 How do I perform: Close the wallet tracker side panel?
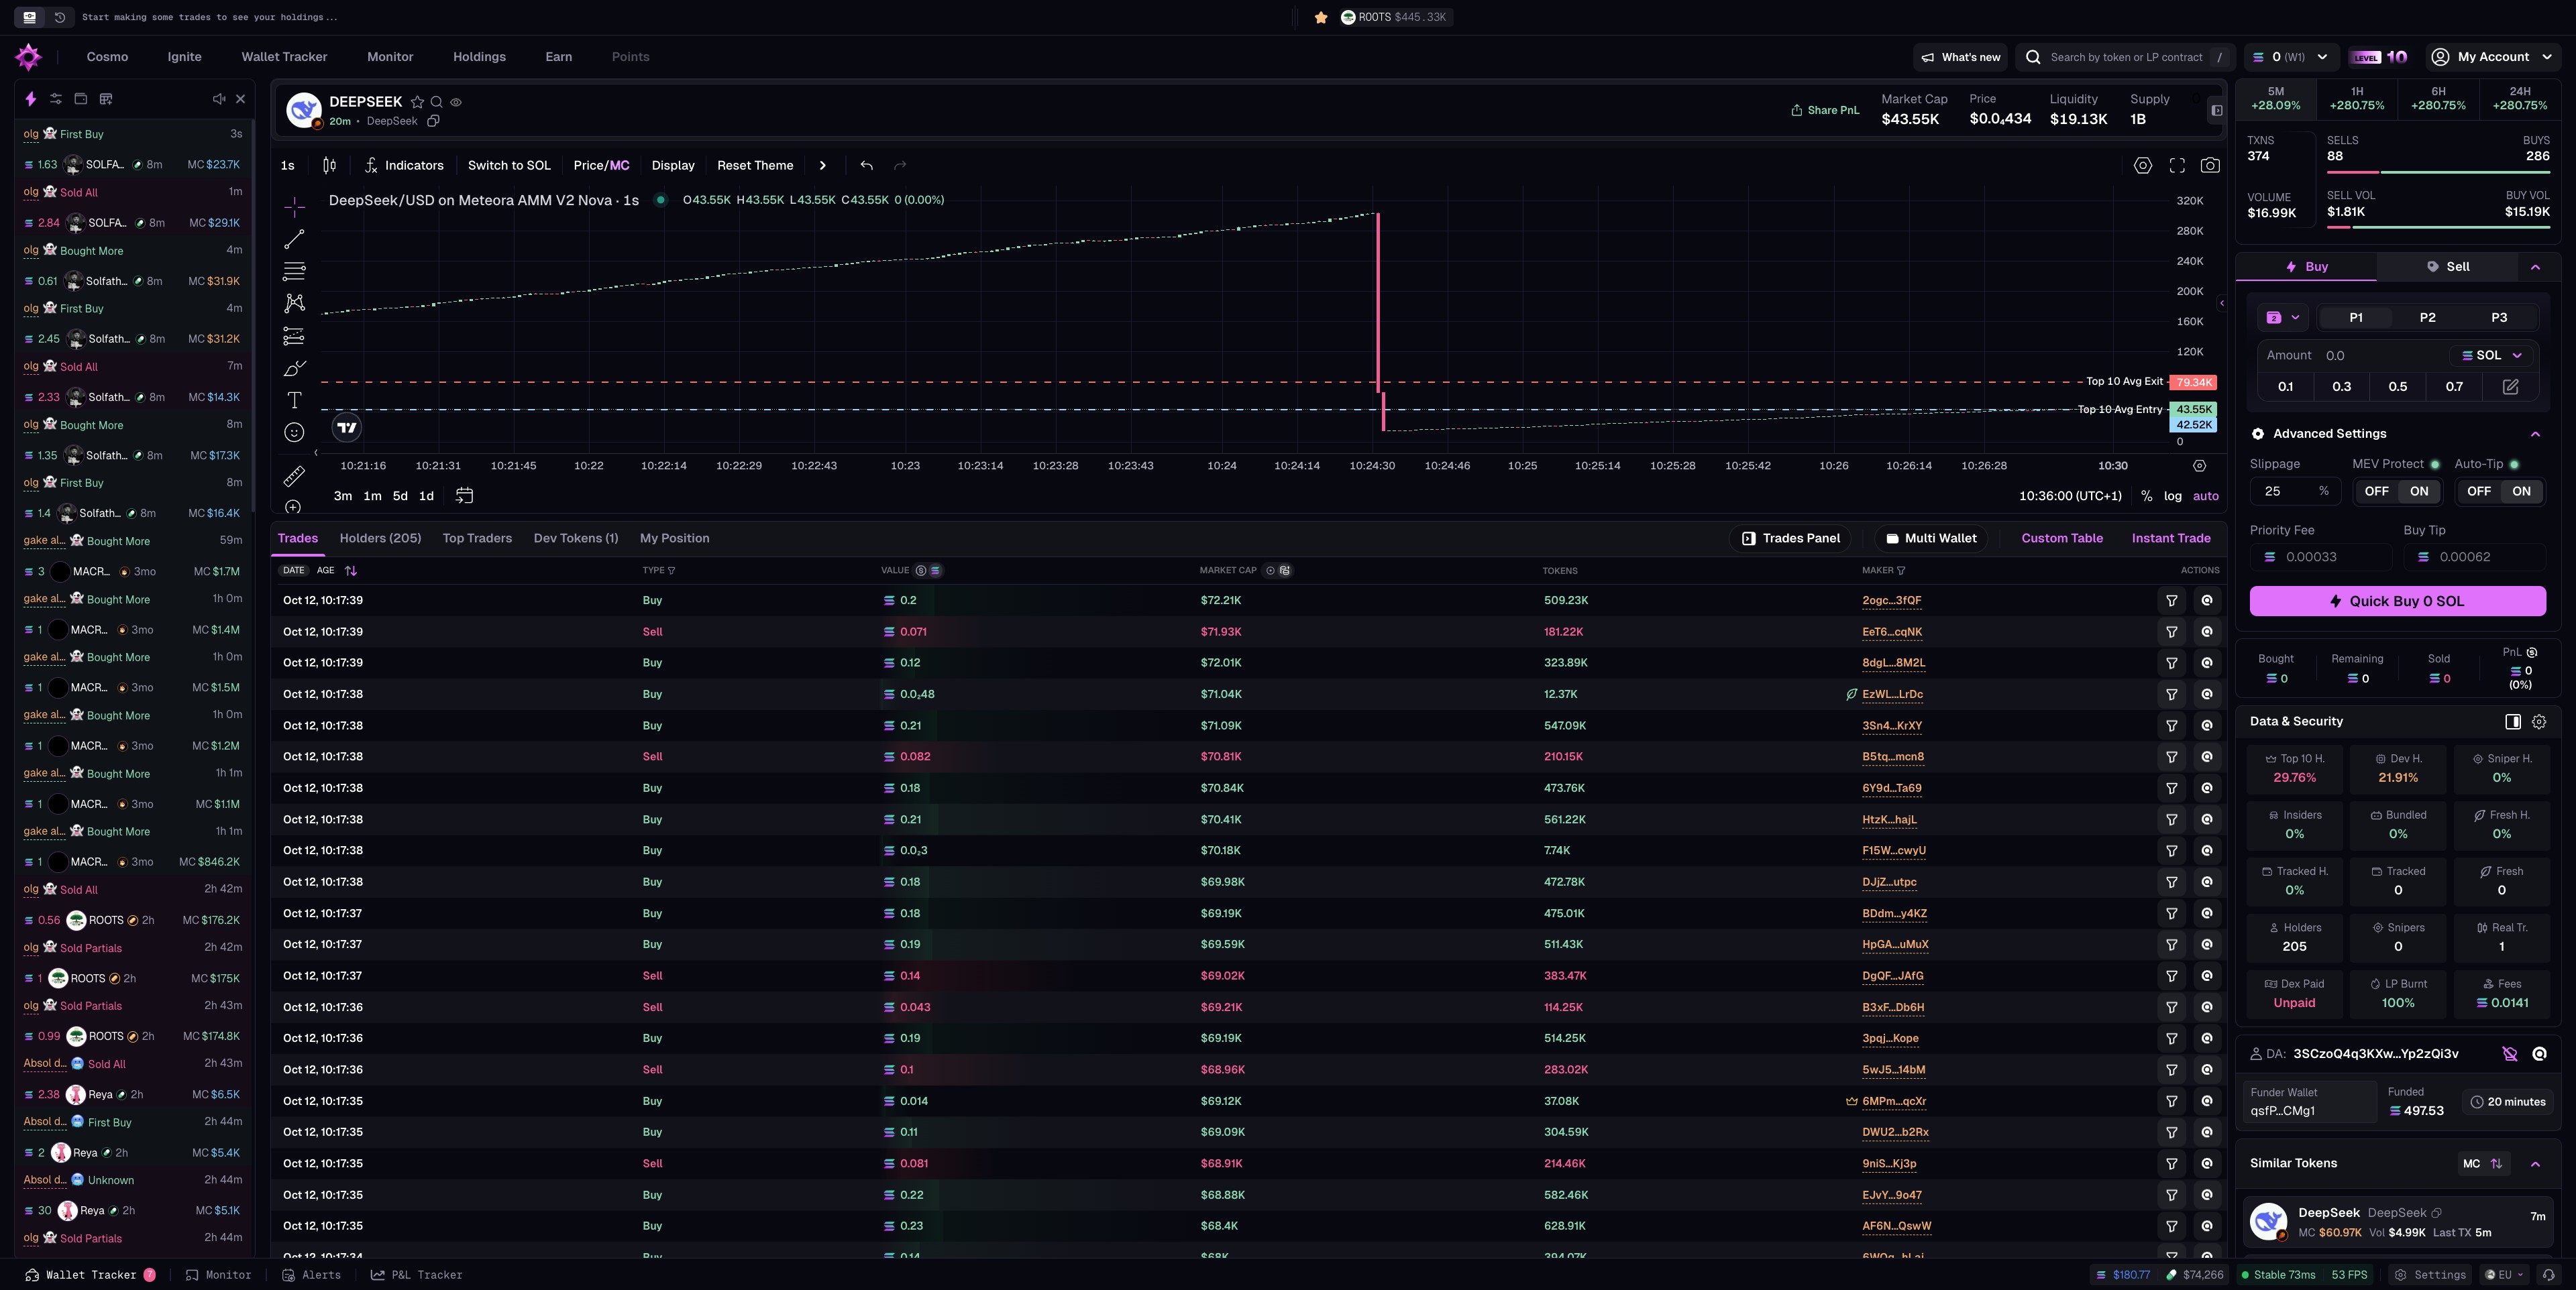tap(240, 99)
